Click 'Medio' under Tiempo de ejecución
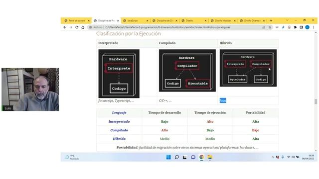This screenshot has width=319, height=179. (x=210, y=139)
